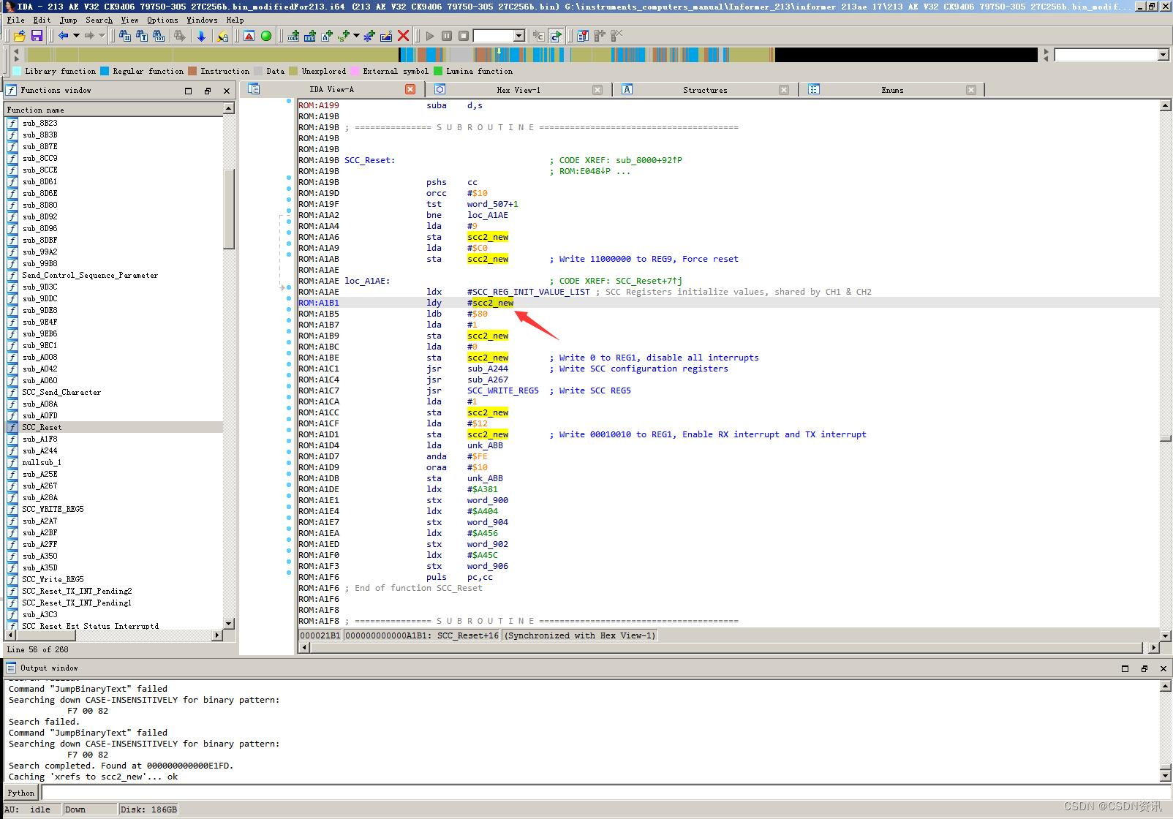This screenshot has height=819, width=1173.
Task: Click the navigation band overview bar
Action: pyautogui.click(x=532, y=55)
